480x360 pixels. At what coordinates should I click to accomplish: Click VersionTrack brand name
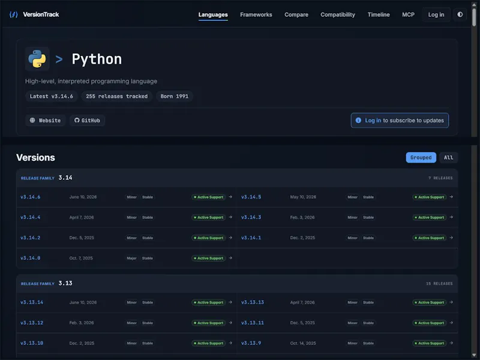(41, 14)
